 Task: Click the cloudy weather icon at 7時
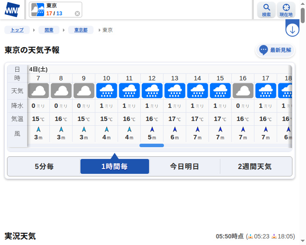[x=38, y=91]
